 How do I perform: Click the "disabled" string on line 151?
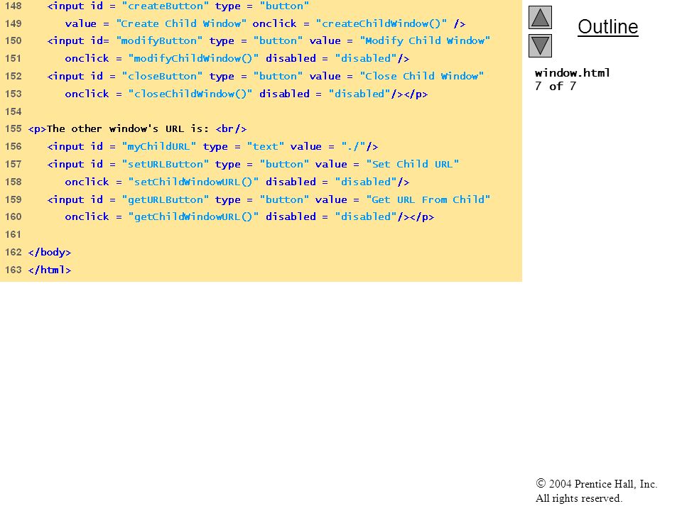365,58
